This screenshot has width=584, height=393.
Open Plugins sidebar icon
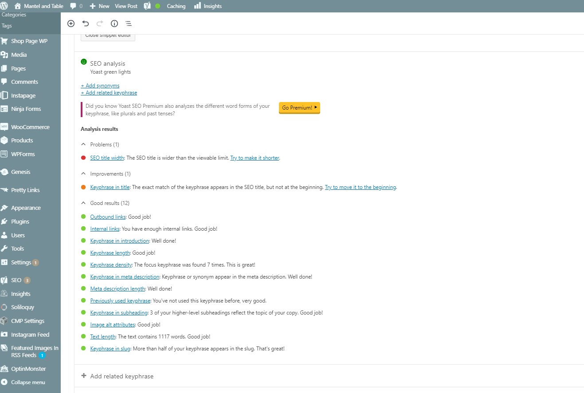(x=4, y=221)
